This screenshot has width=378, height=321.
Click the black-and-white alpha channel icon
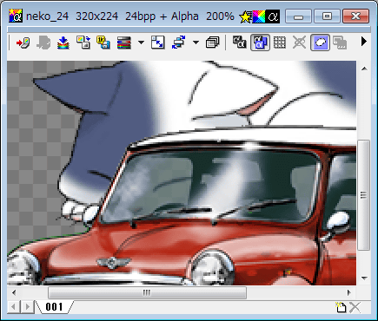click(240, 43)
